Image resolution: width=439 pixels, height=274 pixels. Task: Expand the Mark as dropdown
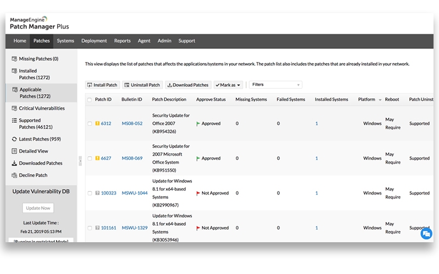click(228, 85)
